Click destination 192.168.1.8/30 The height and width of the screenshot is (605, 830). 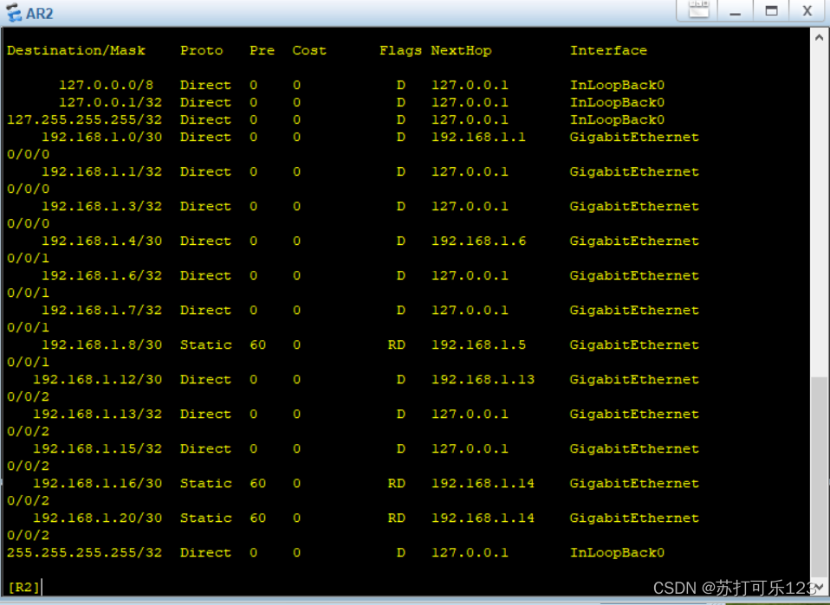tap(101, 344)
